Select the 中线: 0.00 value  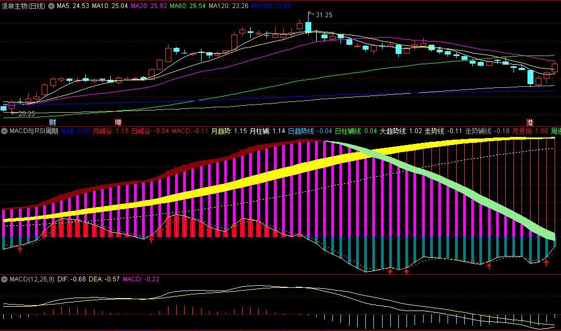[x=76, y=131]
